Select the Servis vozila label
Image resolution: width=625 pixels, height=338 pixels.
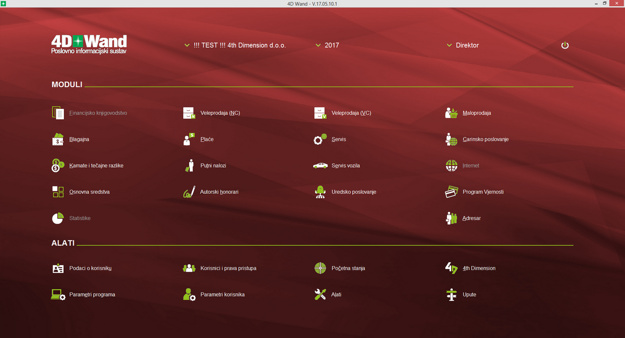pos(345,166)
